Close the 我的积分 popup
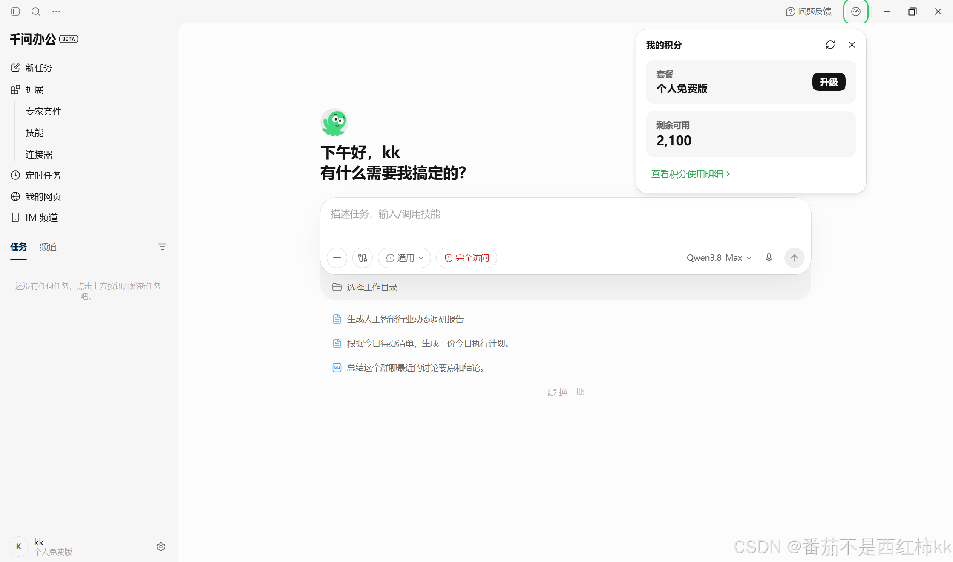 [x=852, y=45]
